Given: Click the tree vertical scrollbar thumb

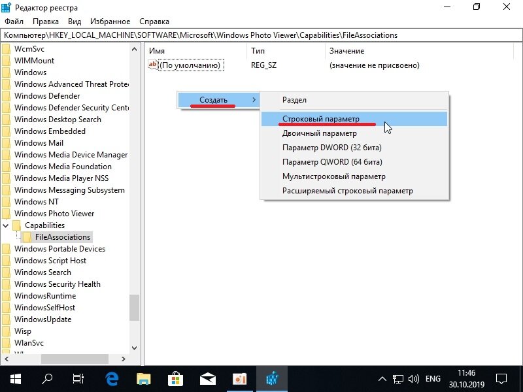Looking at the screenshot, I should [135, 307].
